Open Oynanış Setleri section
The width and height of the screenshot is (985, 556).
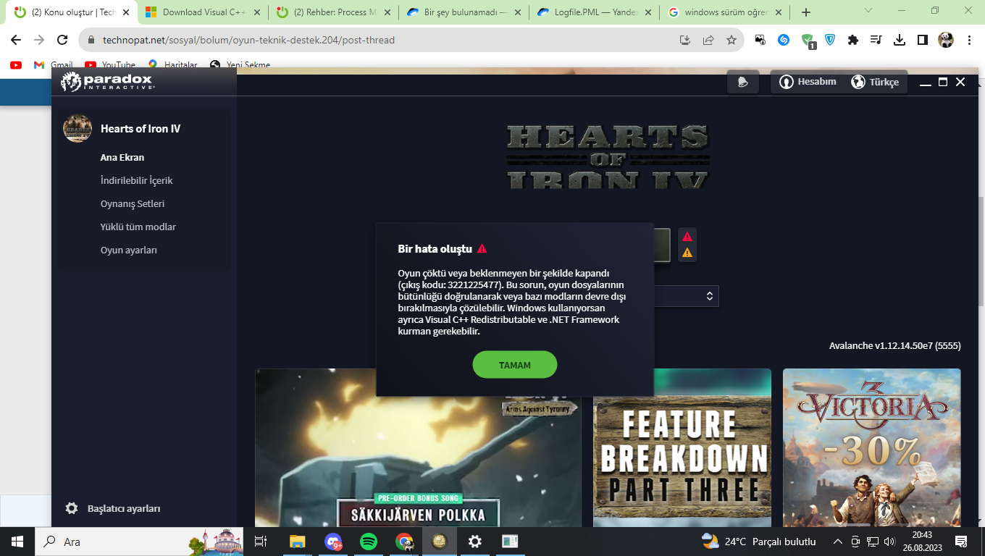tap(133, 203)
